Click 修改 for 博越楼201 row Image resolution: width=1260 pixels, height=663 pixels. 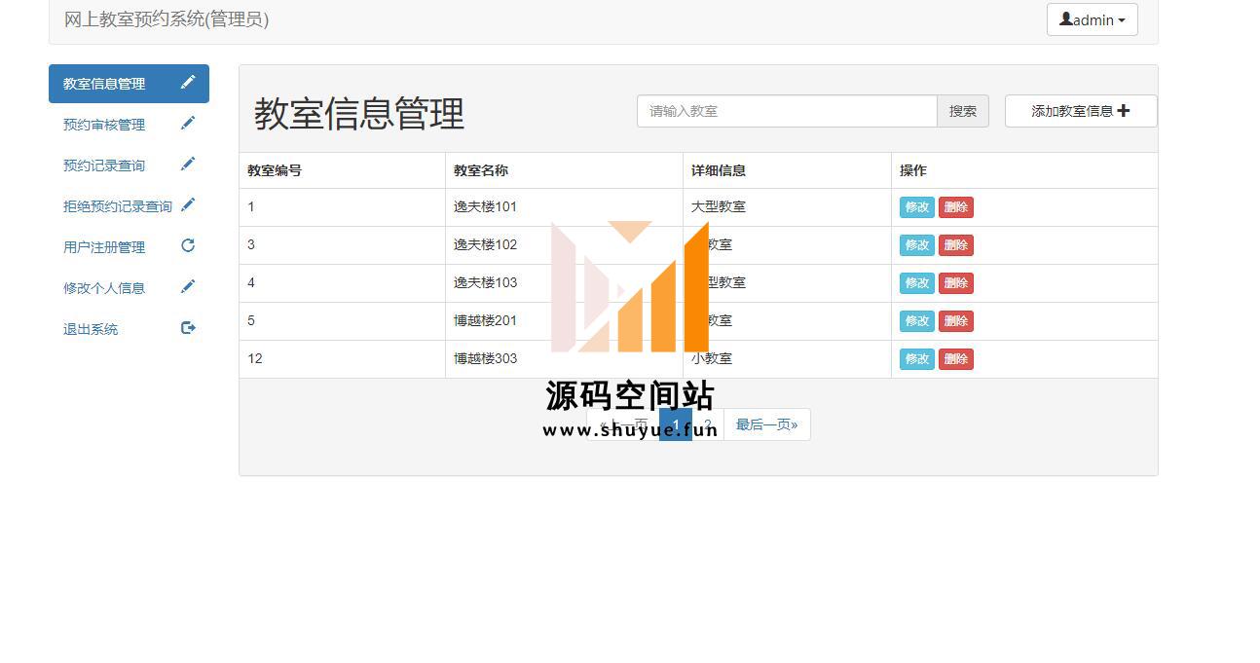916,321
